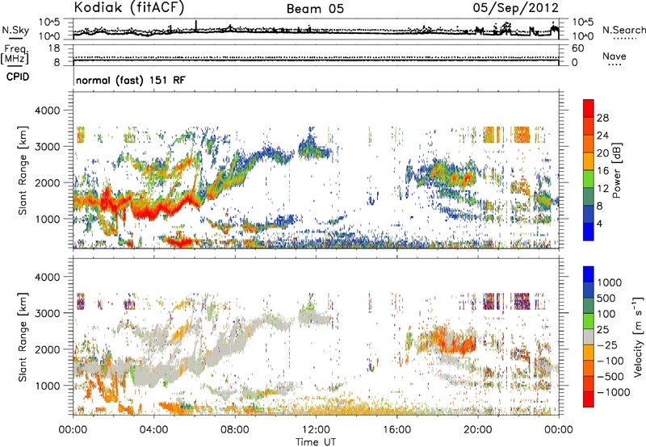Click the 'Nave' legend label

[615, 56]
